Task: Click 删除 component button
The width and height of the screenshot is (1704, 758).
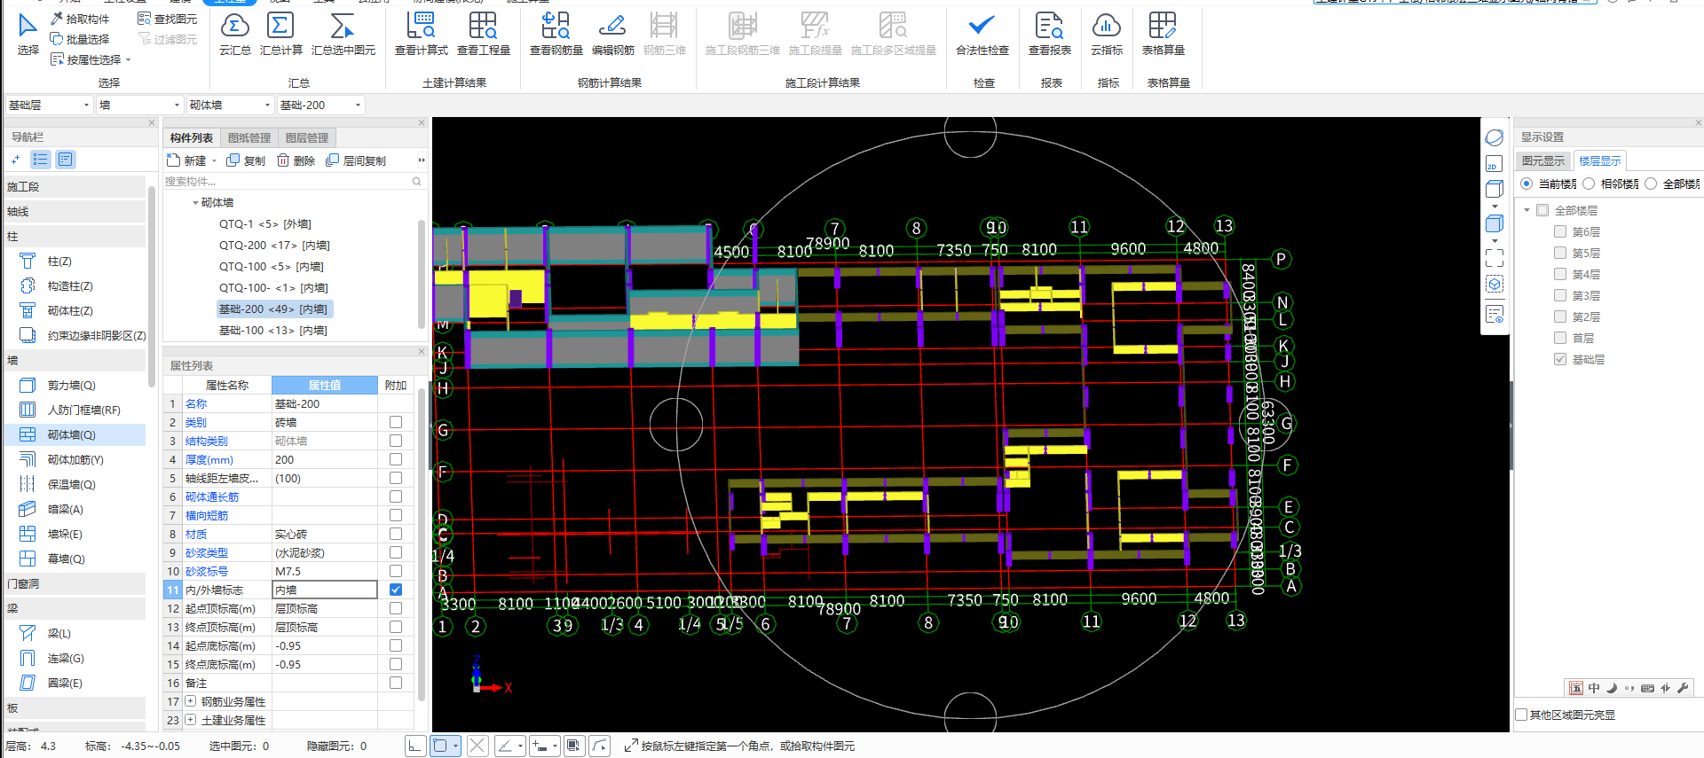Action: [x=296, y=160]
